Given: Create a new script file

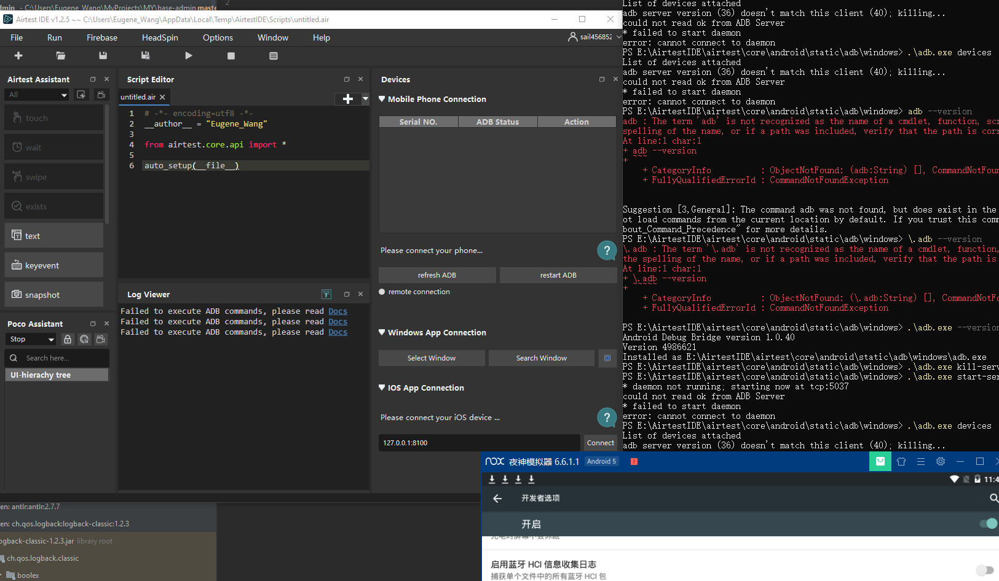Looking at the screenshot, I should click(18, 55).
